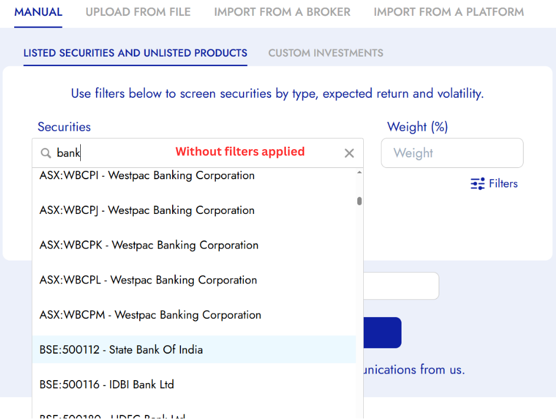Click the dropdown list scrollbar up arrow
Screen dimensions: 556x419
[360, 173]
